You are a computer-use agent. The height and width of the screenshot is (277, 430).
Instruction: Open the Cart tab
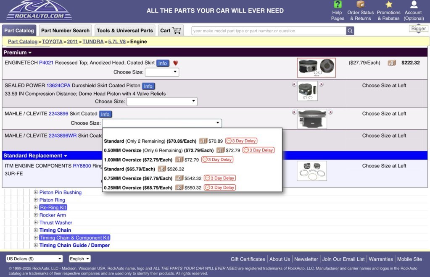click(x=171, y=31)
